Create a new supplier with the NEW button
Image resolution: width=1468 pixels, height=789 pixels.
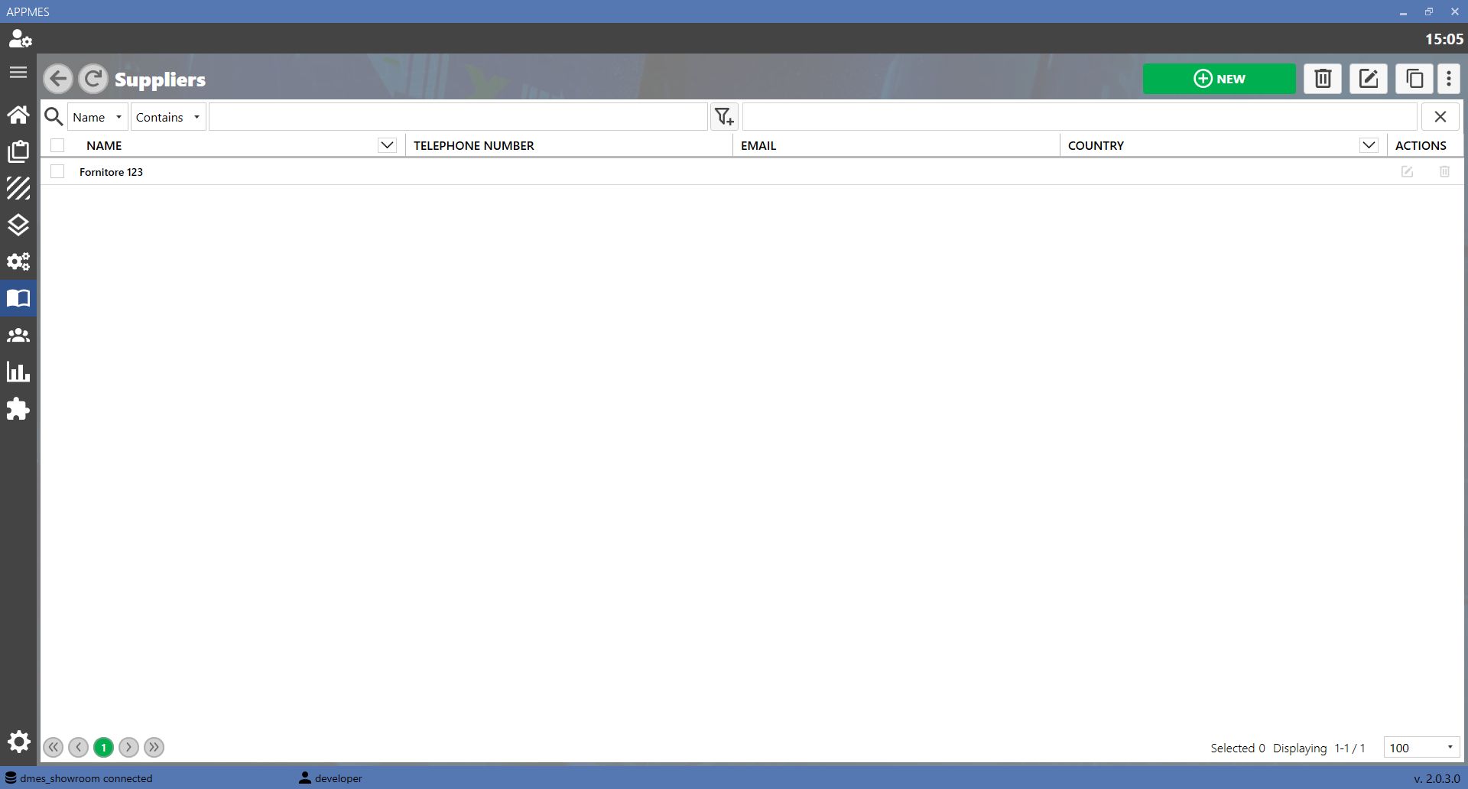[1220, 79]
